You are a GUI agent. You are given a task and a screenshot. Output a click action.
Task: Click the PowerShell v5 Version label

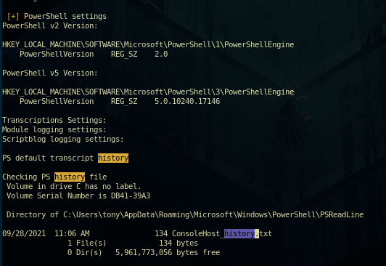click(50, 73)
